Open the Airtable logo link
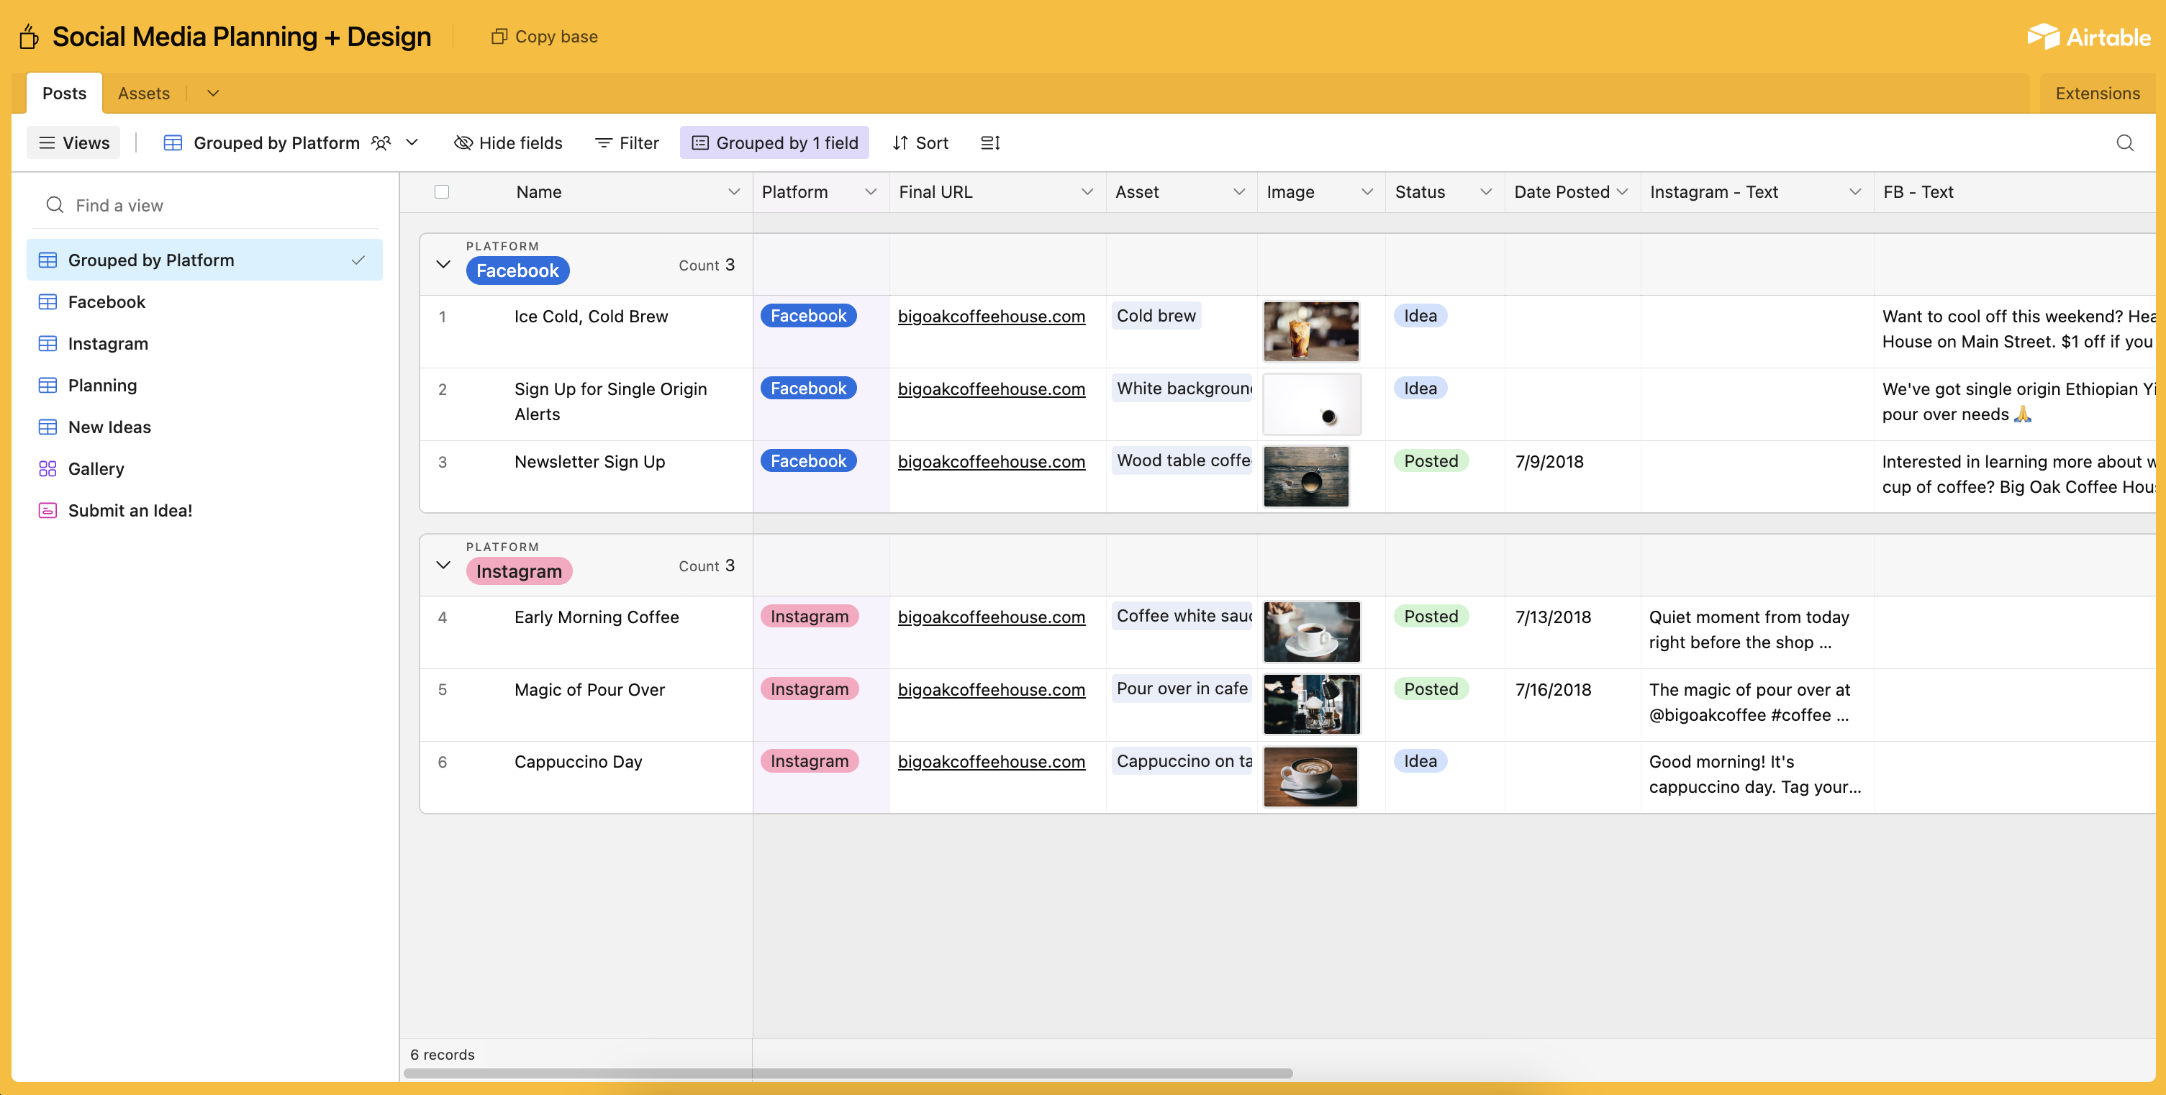The height and width of the screenshot is (1095, 2166). click(x=2088, y=37)
